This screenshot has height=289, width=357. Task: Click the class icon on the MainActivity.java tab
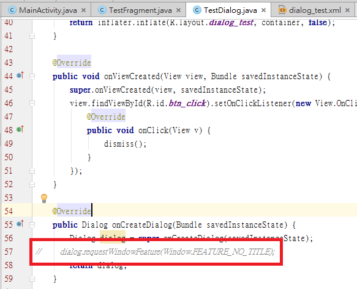point(12,10)
